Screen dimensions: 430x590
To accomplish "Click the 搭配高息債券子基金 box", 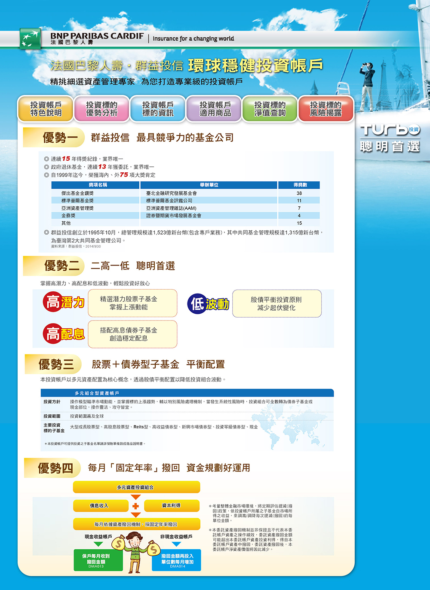I will [132, 334].
